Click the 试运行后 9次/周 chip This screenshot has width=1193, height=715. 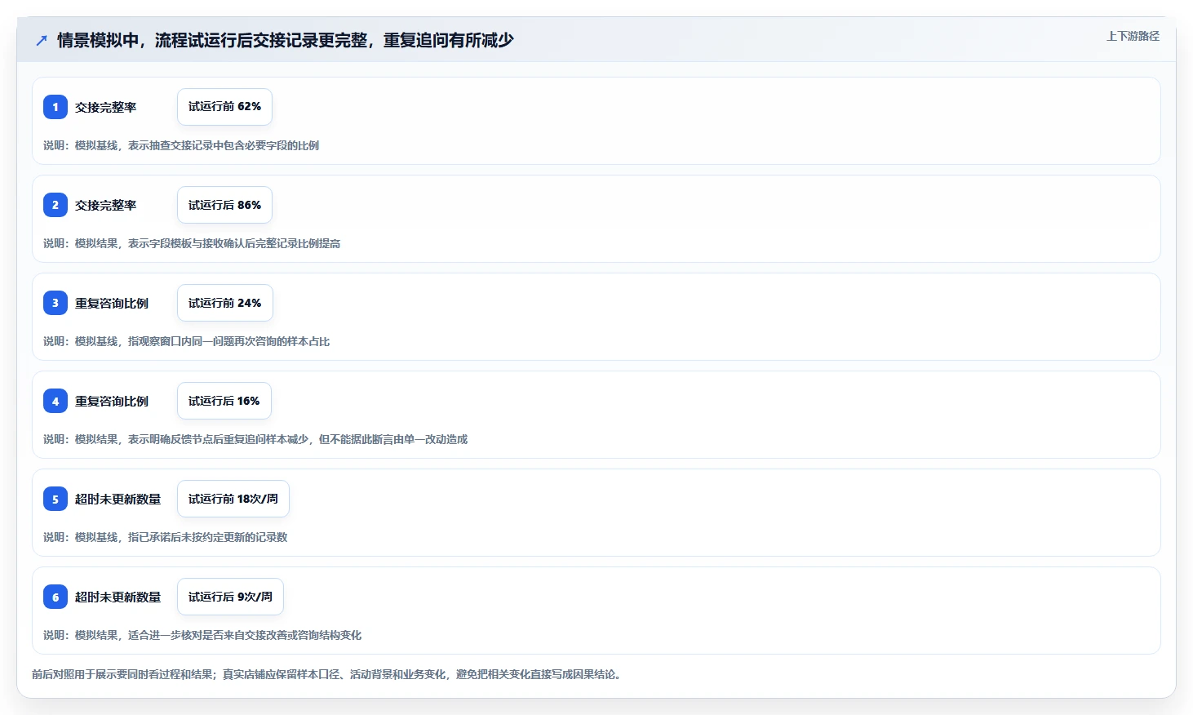230,597
